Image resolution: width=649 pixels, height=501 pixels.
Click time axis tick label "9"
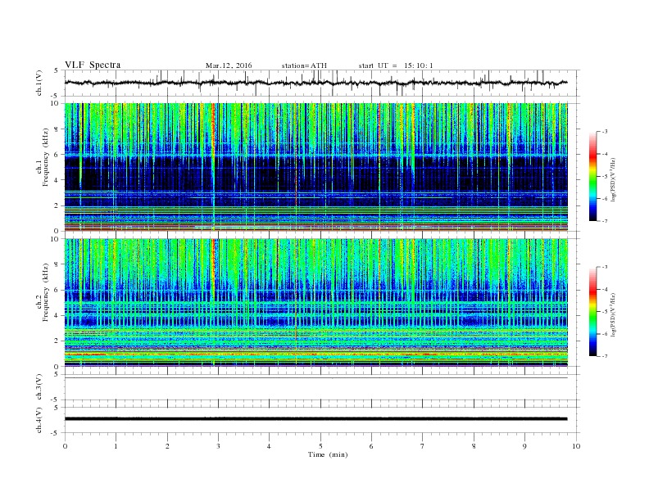coord(524,446)
